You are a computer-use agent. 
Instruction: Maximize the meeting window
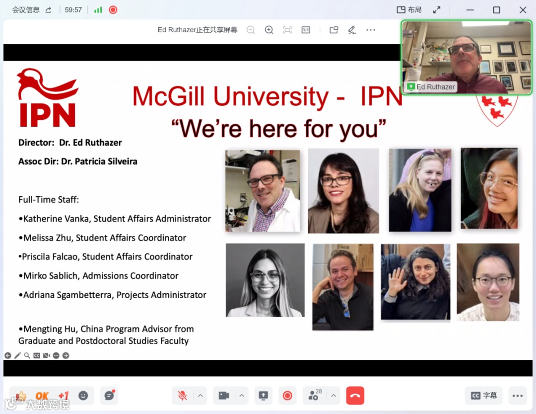tap(496, 10)
